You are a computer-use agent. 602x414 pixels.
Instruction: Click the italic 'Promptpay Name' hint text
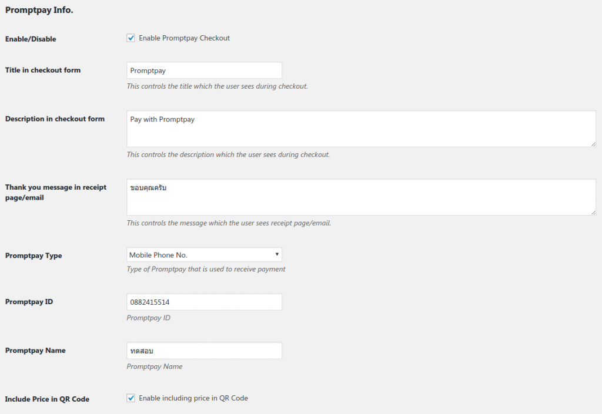(x=155, y=366)
